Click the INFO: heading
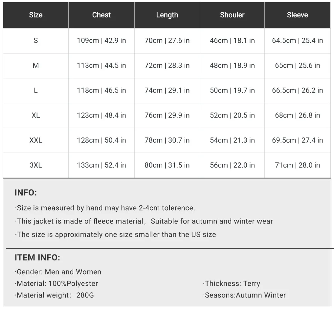 [26, 193]
